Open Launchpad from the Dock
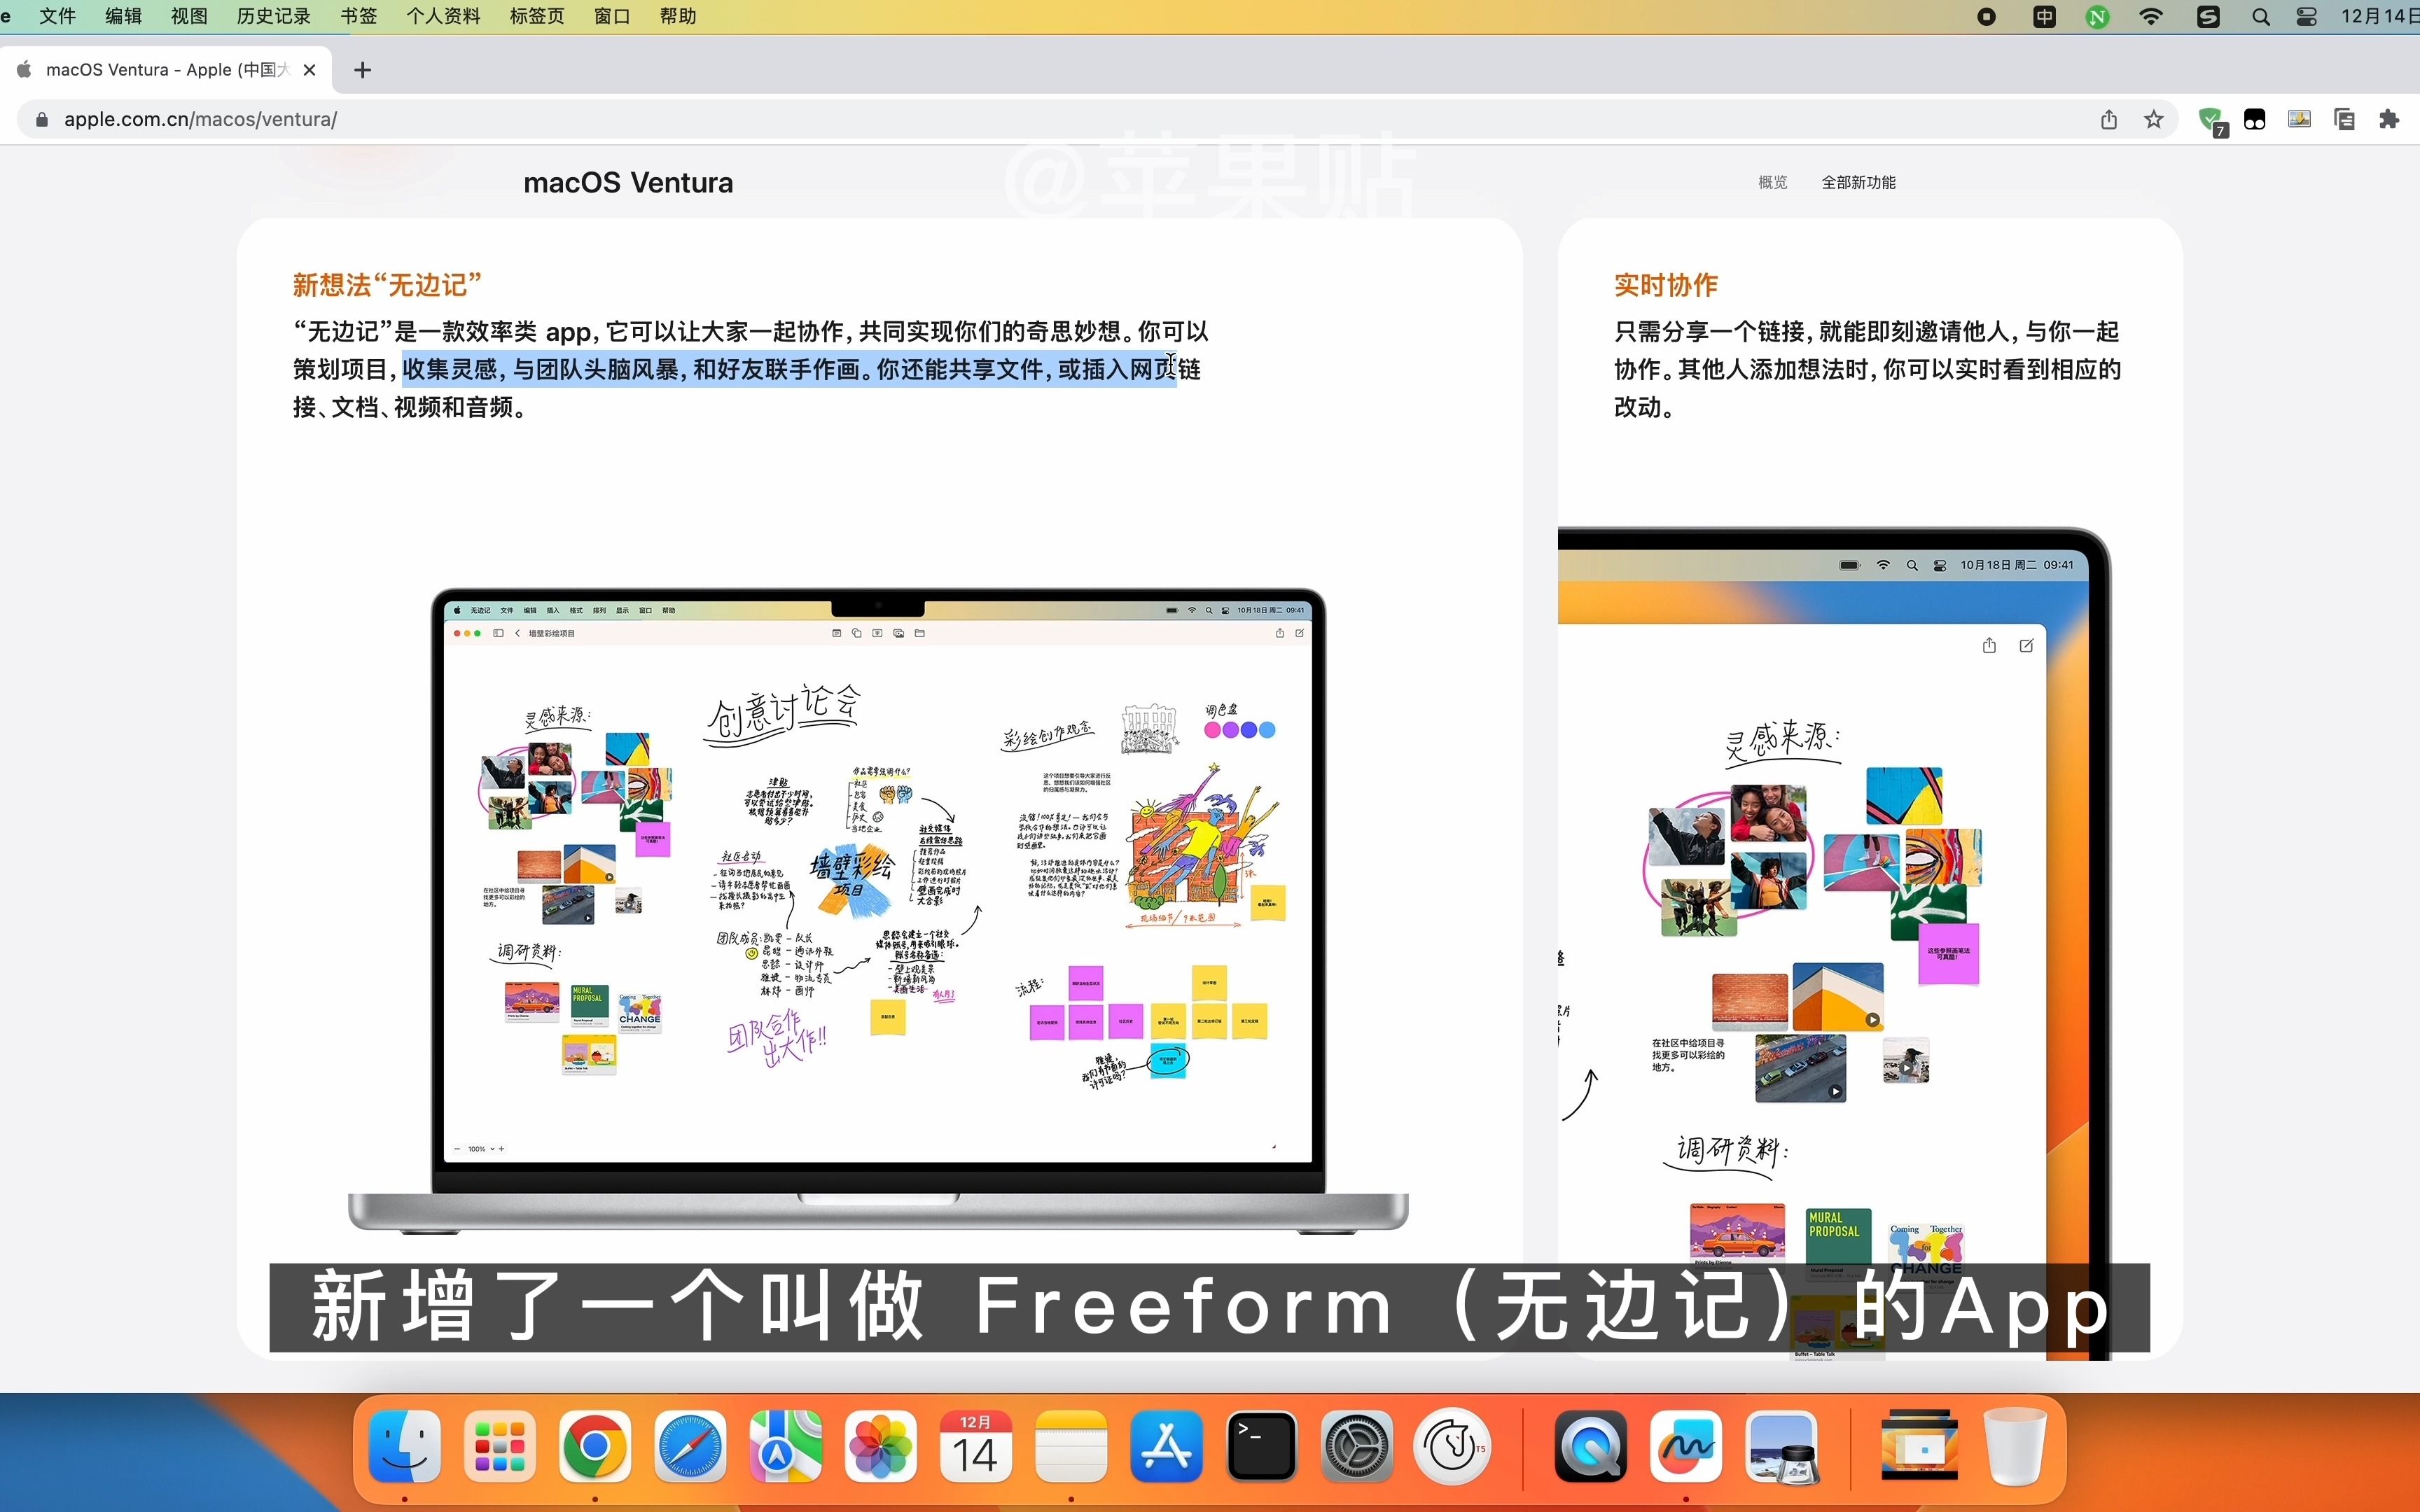This screenshot has width=2420, height=1512. click(500, 1446)
